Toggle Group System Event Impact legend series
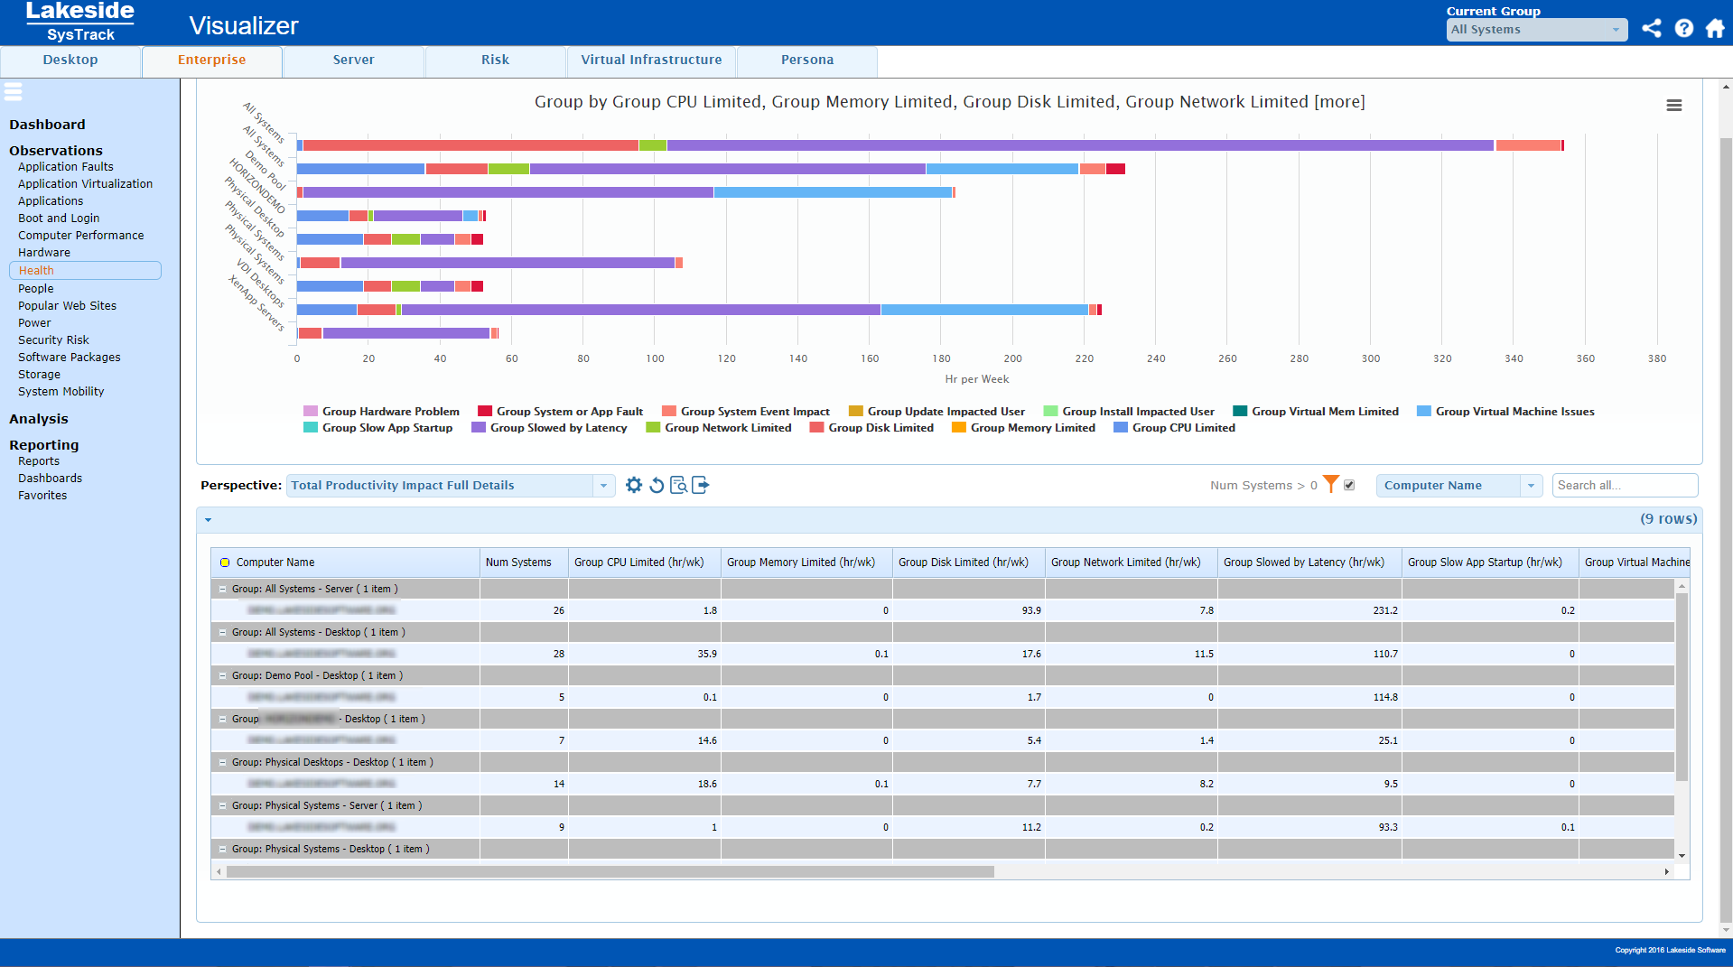Screen dimensions: 1733x967 click(x=745, y=412)
